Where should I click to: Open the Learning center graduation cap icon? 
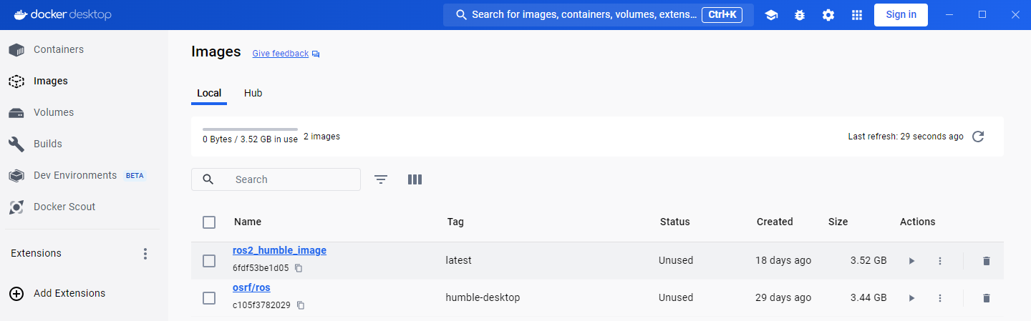click(x=771, y=15)
